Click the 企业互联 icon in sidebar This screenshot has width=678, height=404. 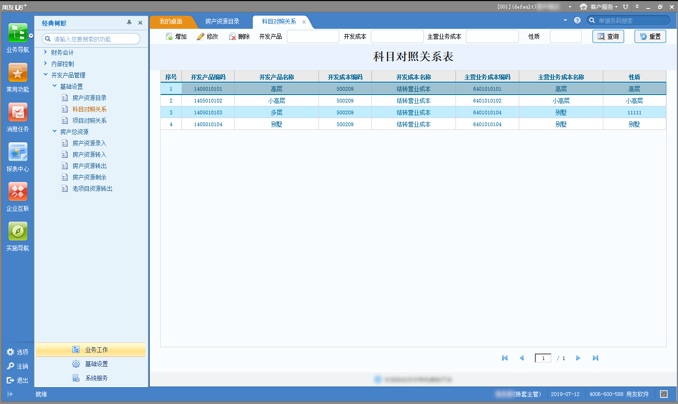[x=17, y=192]
